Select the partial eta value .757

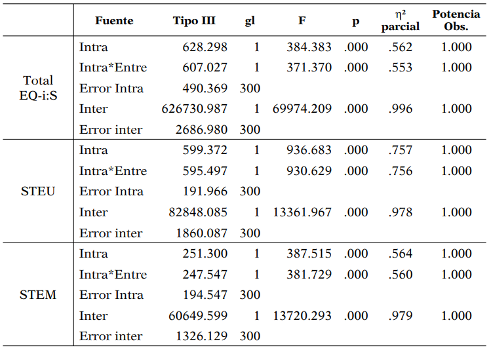(x=400, y=150)
